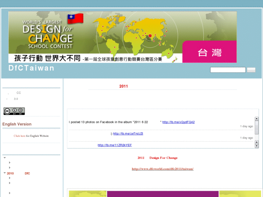Viewport: 263px width, 197px height.
Task: Open the http://fb.me/xQydFQ42 link
Action: (x=178, y=122)
